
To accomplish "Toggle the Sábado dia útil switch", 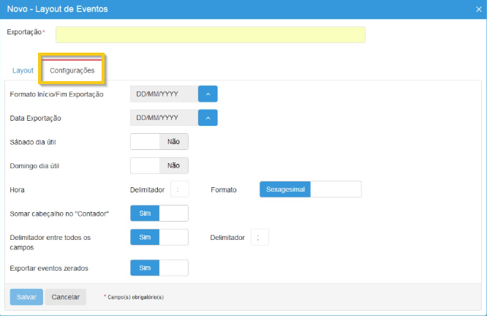I will pos(159,142).
